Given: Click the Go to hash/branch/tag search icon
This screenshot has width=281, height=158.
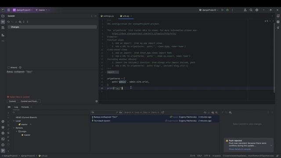Looking at the screenshot, I should coord(216,112).
